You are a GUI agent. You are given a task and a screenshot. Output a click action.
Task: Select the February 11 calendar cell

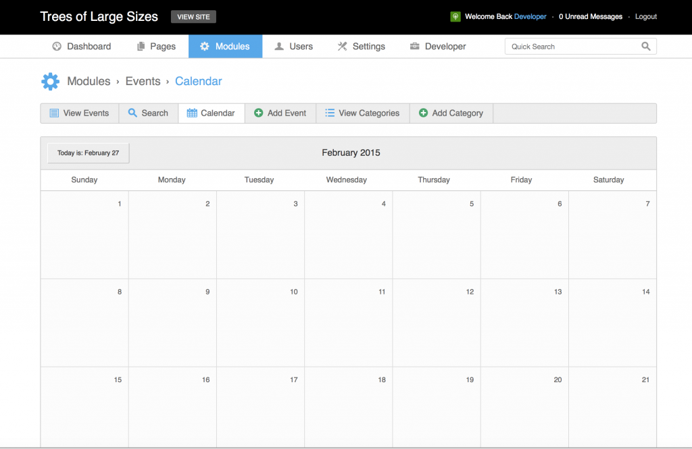[348, 323]
